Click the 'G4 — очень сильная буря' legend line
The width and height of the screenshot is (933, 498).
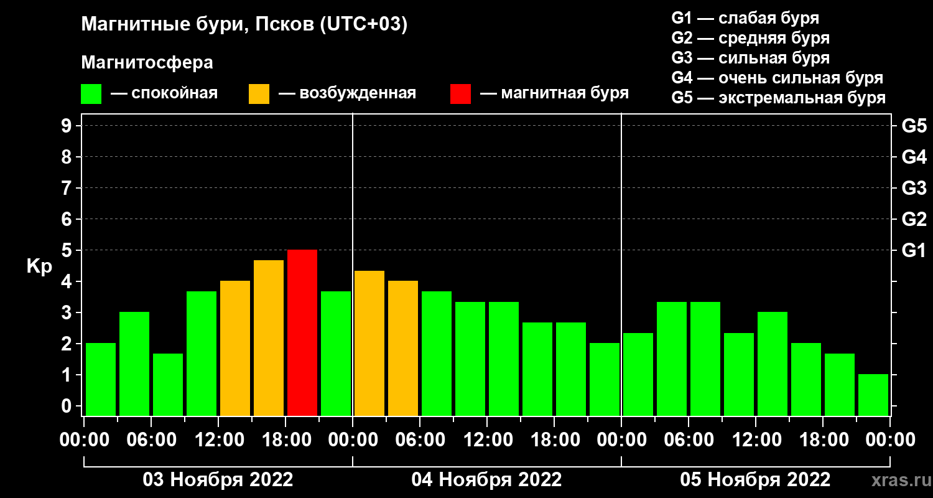777,78
